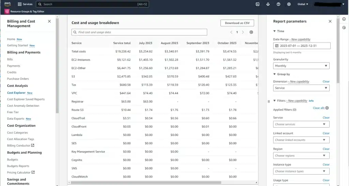349x186 pixels.
Task: Clear the Dimension group-by
Action: pyautogui.click(x=326, y=82)
